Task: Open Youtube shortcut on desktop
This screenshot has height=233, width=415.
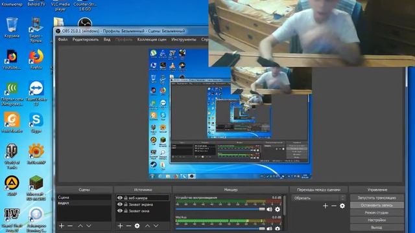Action: pos(12,59)
